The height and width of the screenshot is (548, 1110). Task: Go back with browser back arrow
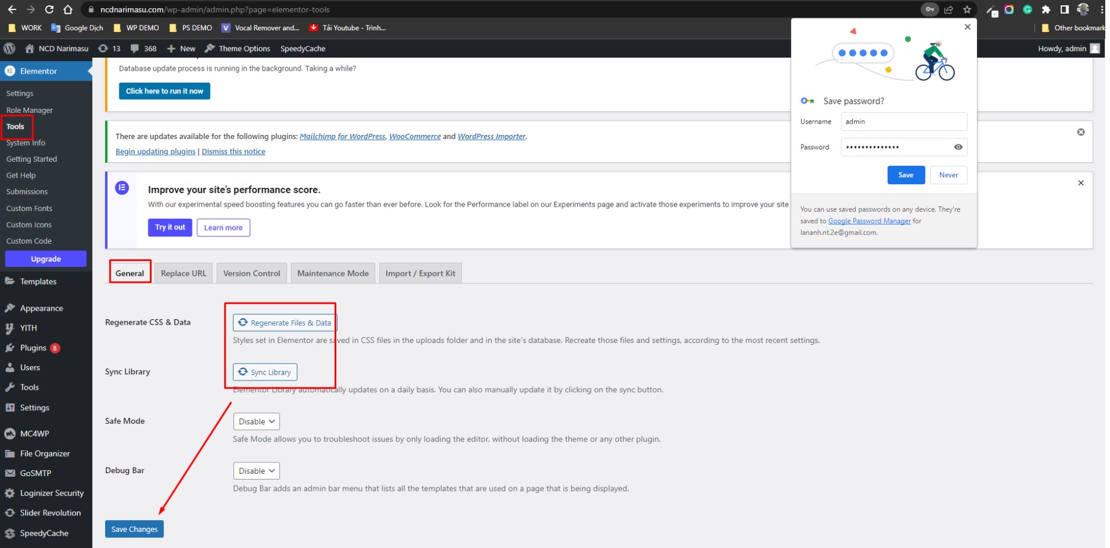click(12, 10)
